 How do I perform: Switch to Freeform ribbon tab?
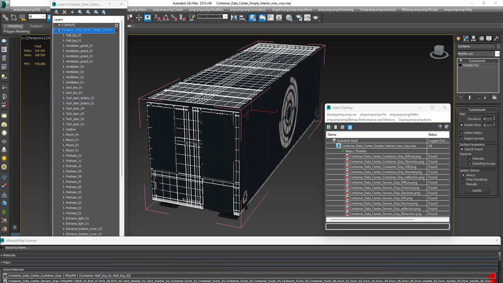tap(36, 26)
